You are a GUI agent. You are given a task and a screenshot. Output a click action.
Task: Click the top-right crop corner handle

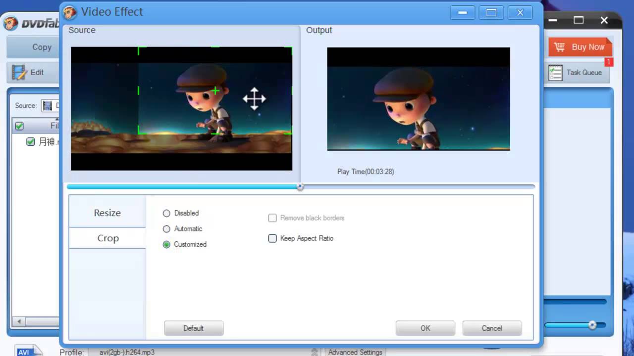point(289,50)
